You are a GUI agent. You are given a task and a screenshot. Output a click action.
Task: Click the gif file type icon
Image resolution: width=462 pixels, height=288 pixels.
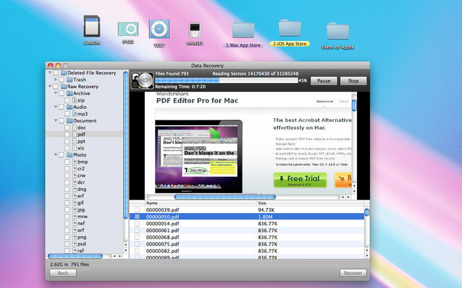[74, 203]
